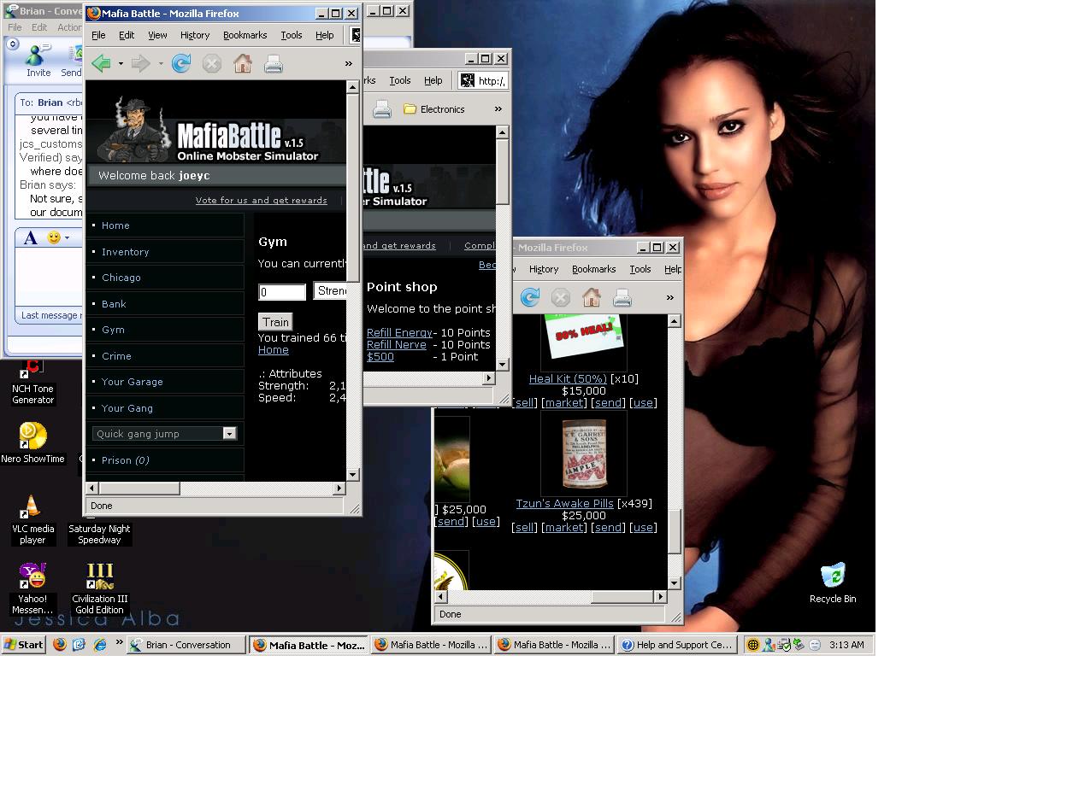Open forward-history dropdown arrow next to Forward
Screen dimensions: 1067x796
(x=161, y=63)
